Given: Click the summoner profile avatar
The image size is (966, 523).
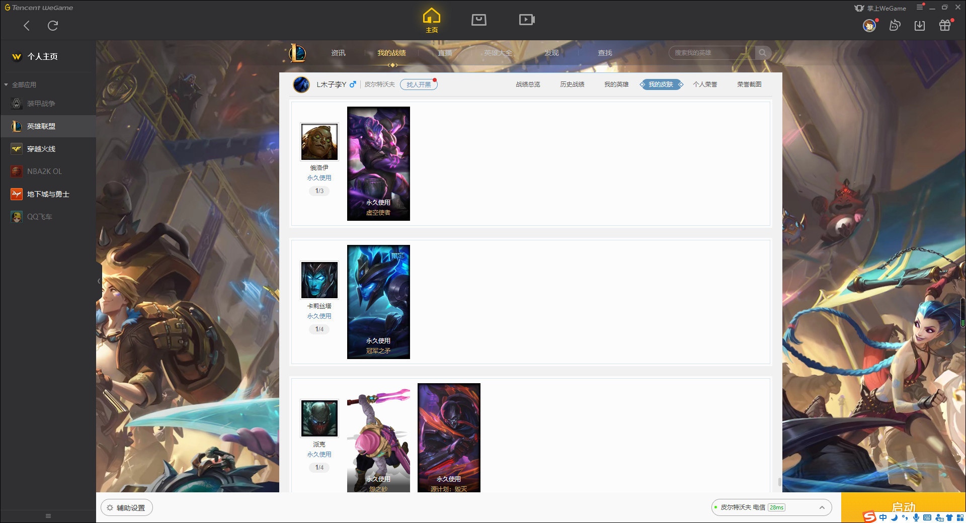Looking at the screenshot, I should tap(301, 84).
